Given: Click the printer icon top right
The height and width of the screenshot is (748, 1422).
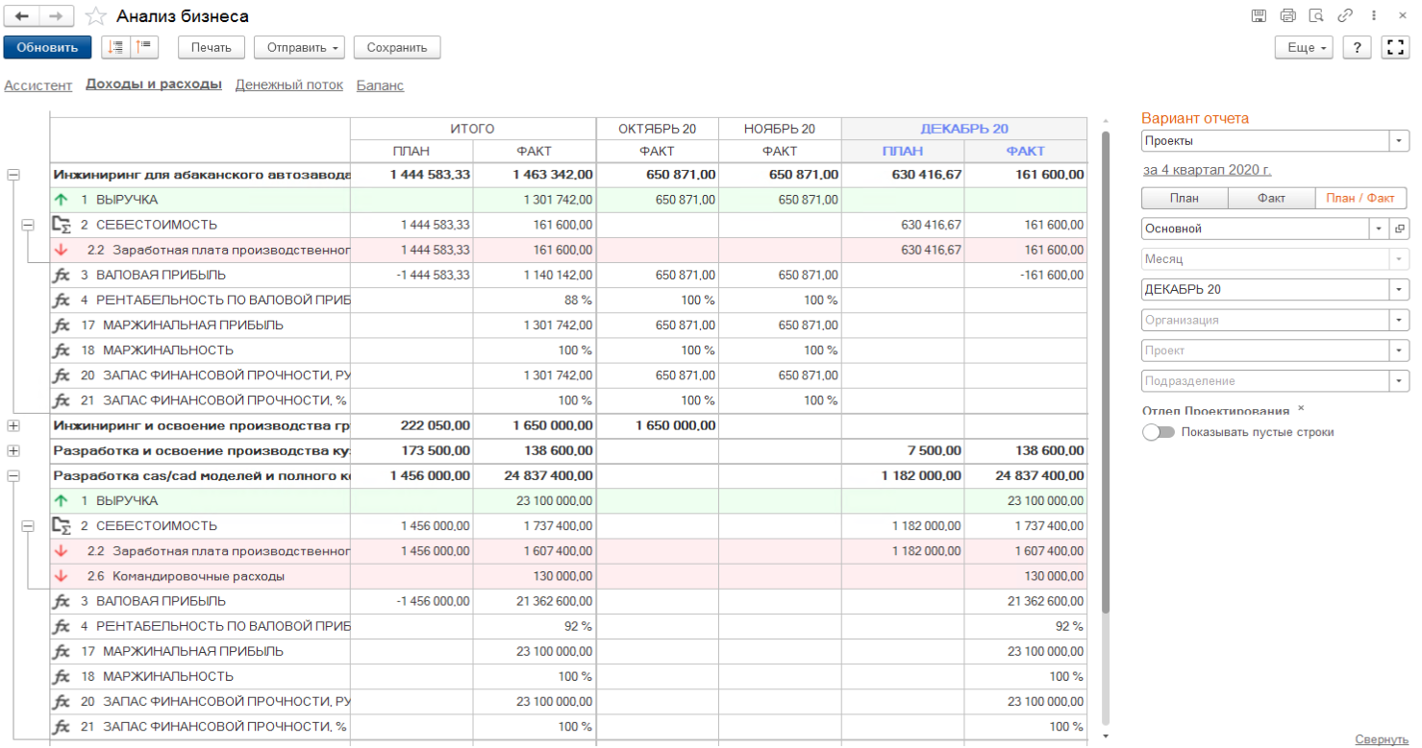Looking at the screenshot, I should coord(1288,15).
